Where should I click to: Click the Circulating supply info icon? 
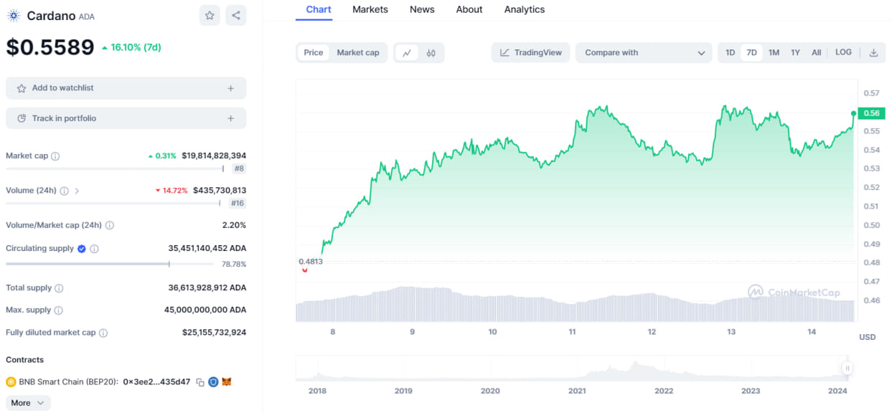click(x=95, y=249)
